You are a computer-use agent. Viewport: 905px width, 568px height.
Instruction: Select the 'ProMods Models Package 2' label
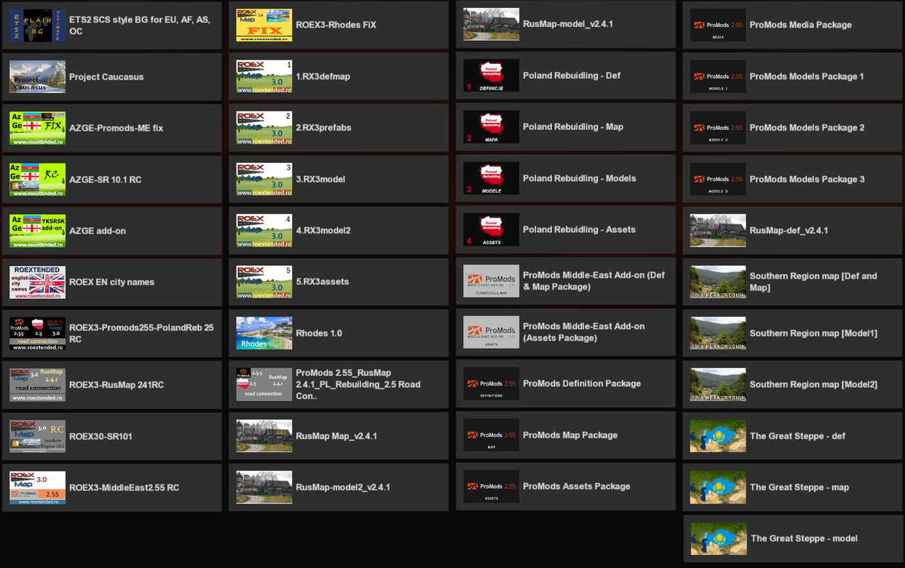click(807, 128)
